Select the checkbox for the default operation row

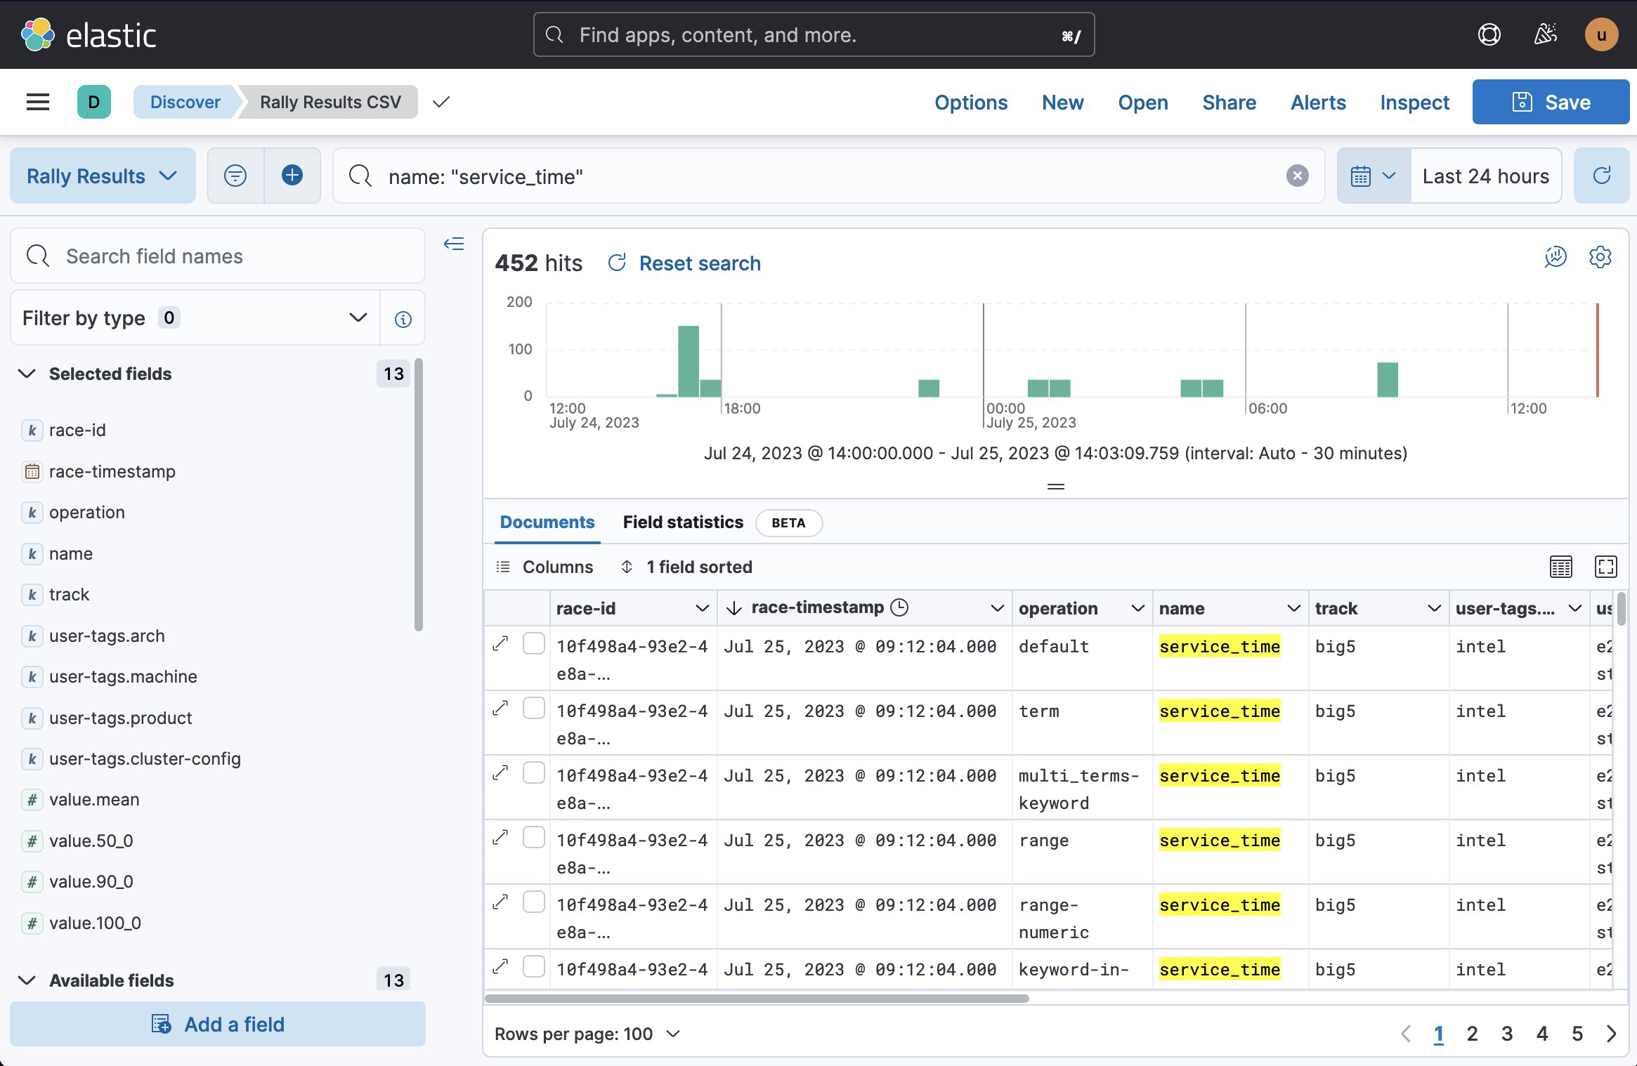pos(534,644)
